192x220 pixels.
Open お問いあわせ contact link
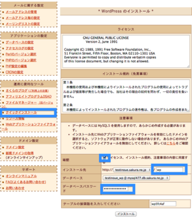point(15,188)
